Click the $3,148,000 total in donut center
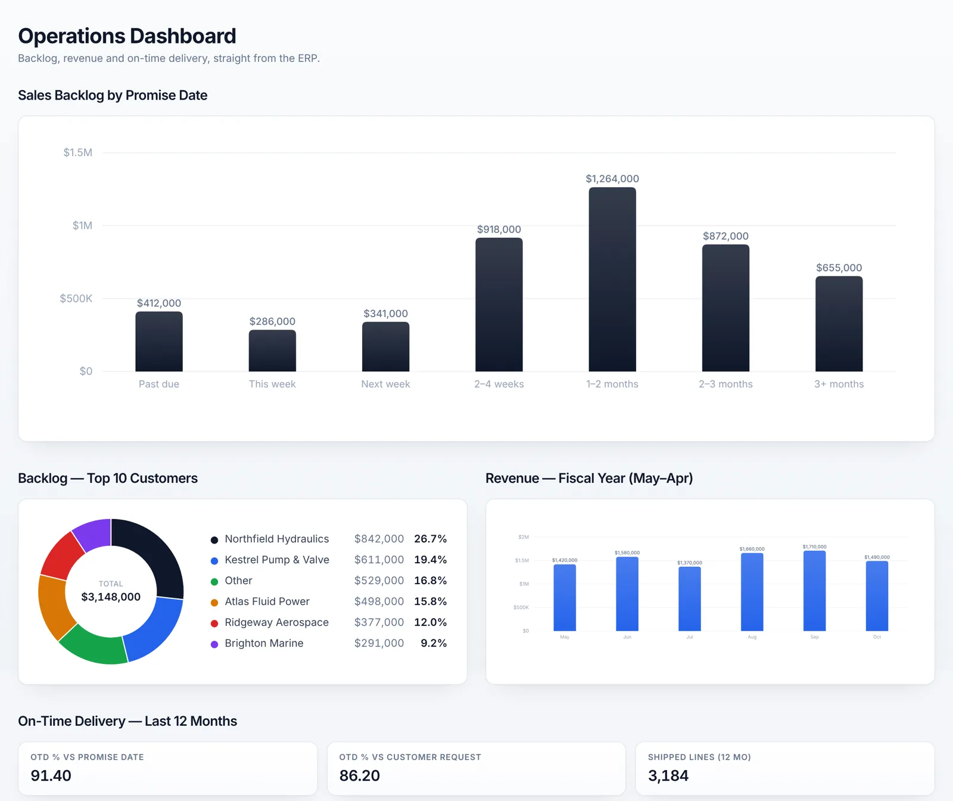This screenshot has height=801, width=953. [x=111, y=597]
